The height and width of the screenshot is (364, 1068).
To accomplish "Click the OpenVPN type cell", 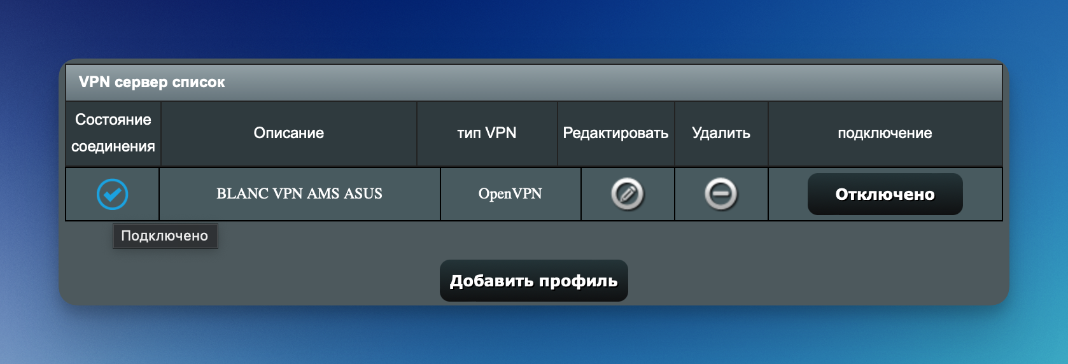I will 510,194.
